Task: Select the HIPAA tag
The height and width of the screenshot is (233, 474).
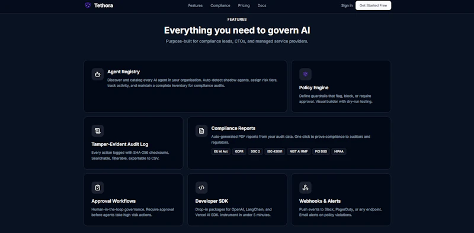Action: [339, 151]
